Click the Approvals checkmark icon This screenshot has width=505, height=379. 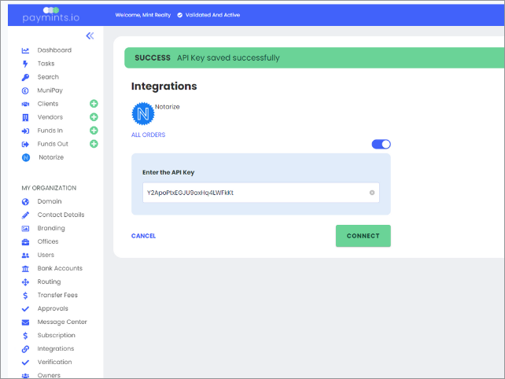click(25, 309)
